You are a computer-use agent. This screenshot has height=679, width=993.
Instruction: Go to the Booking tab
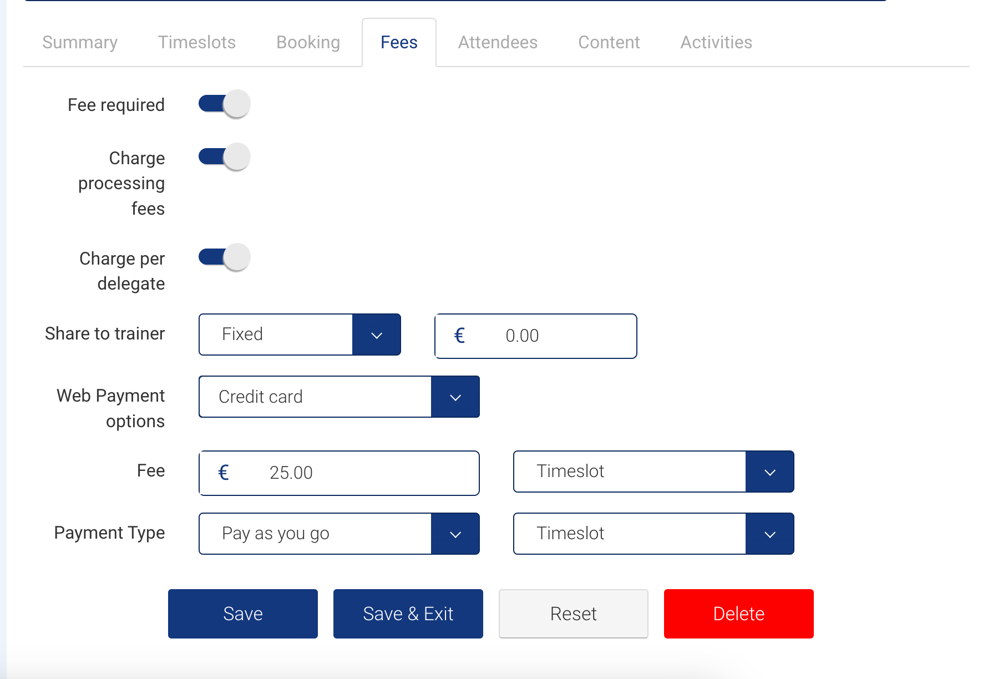pyautogui.click(x=308, y=43)
